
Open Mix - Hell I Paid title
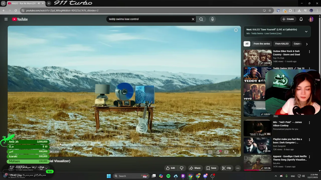pos(287,124)
